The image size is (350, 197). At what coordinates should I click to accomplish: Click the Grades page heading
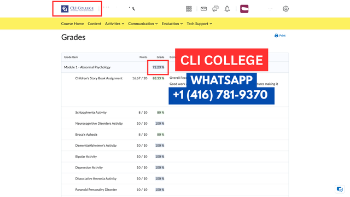point(73,37)
